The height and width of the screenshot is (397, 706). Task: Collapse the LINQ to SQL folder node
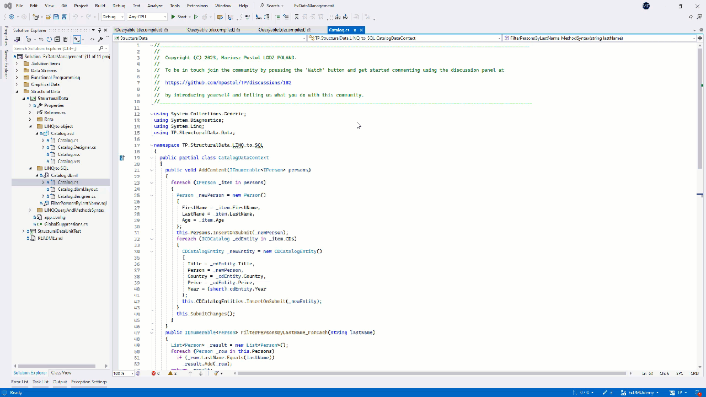point(31,168)
